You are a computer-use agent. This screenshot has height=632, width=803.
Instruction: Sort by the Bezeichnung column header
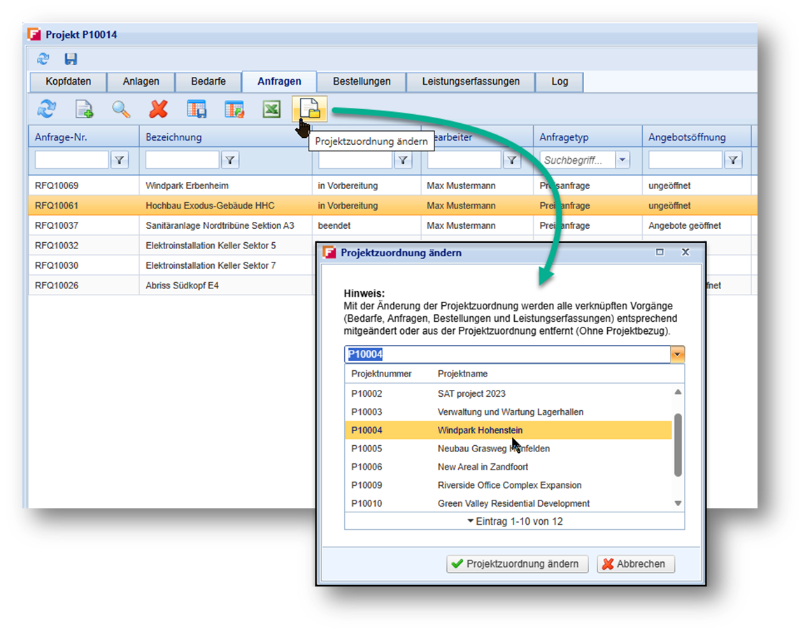(225, 137)
